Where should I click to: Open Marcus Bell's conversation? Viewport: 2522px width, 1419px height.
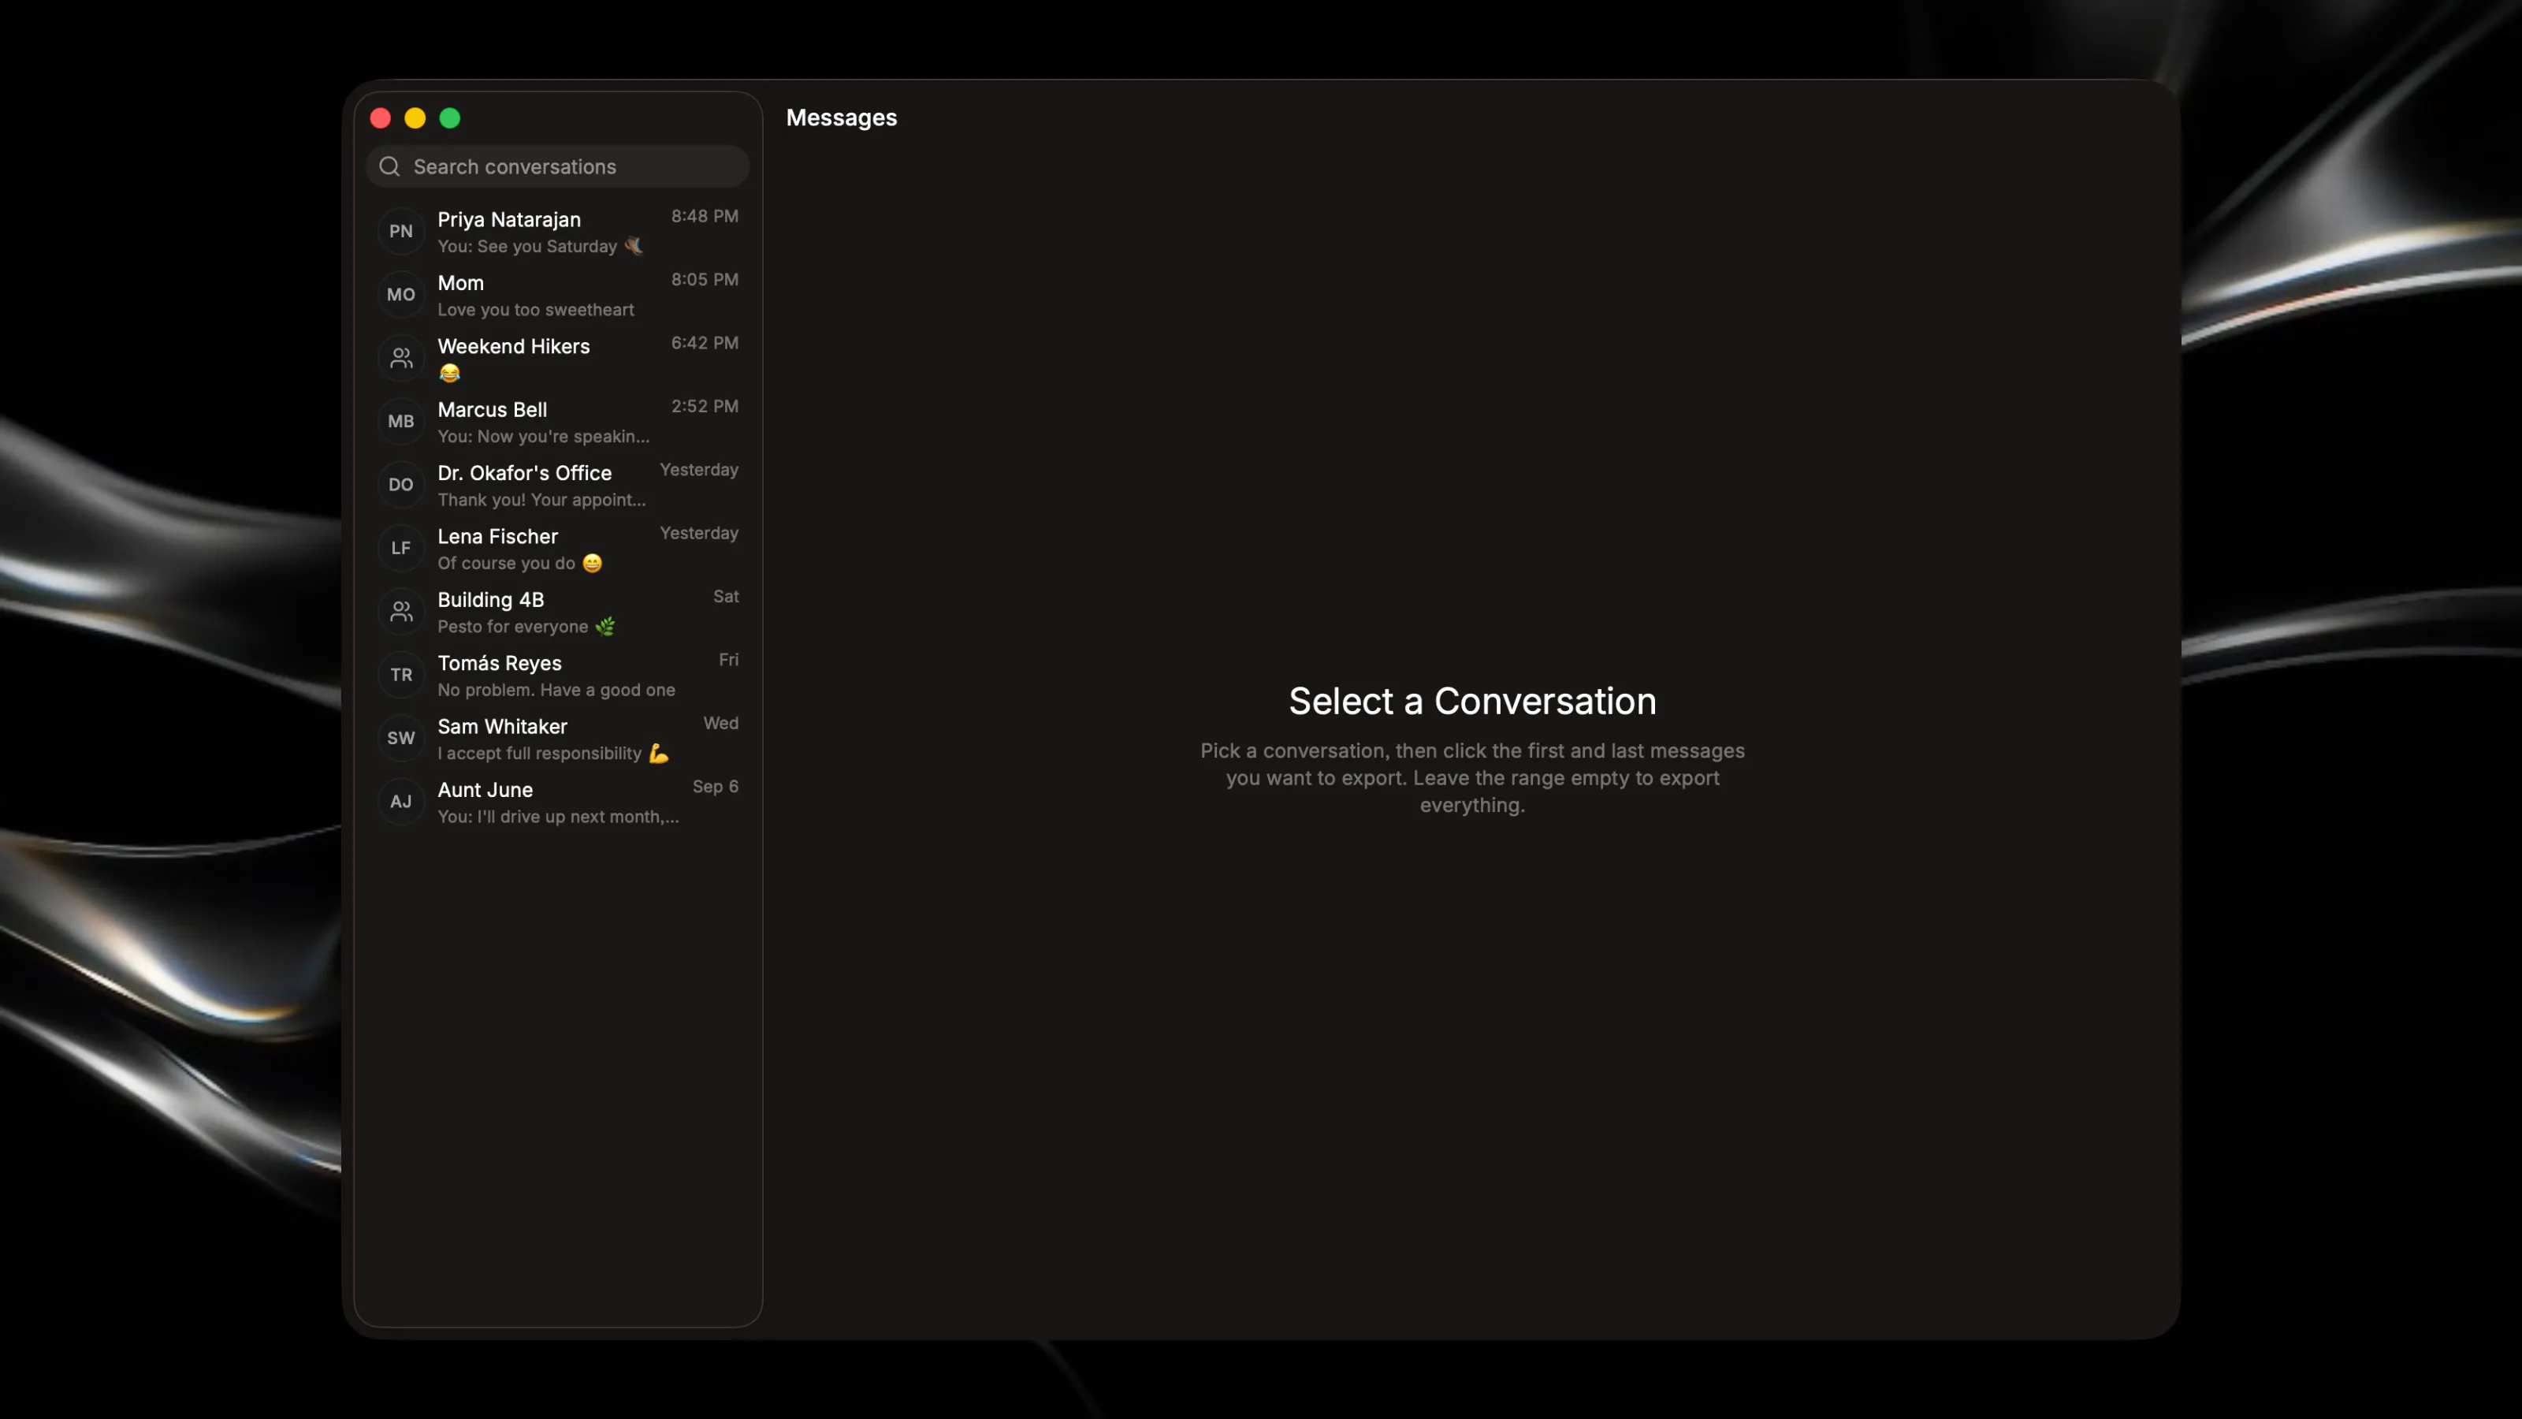558,422
